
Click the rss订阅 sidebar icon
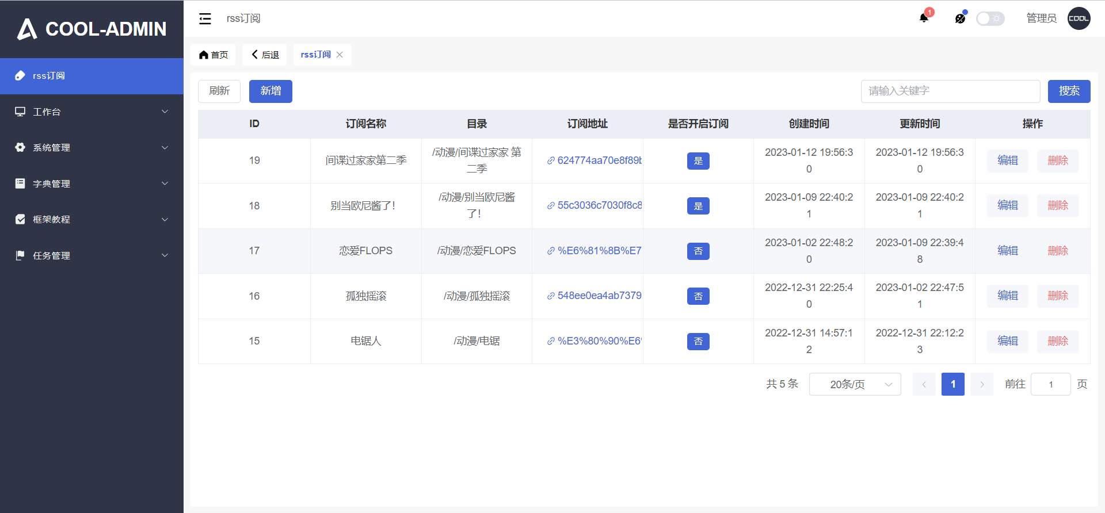click(20, 76)
